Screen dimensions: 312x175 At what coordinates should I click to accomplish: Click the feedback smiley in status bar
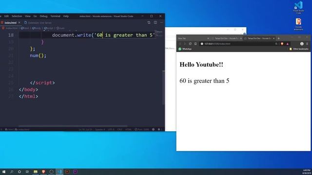153,129
